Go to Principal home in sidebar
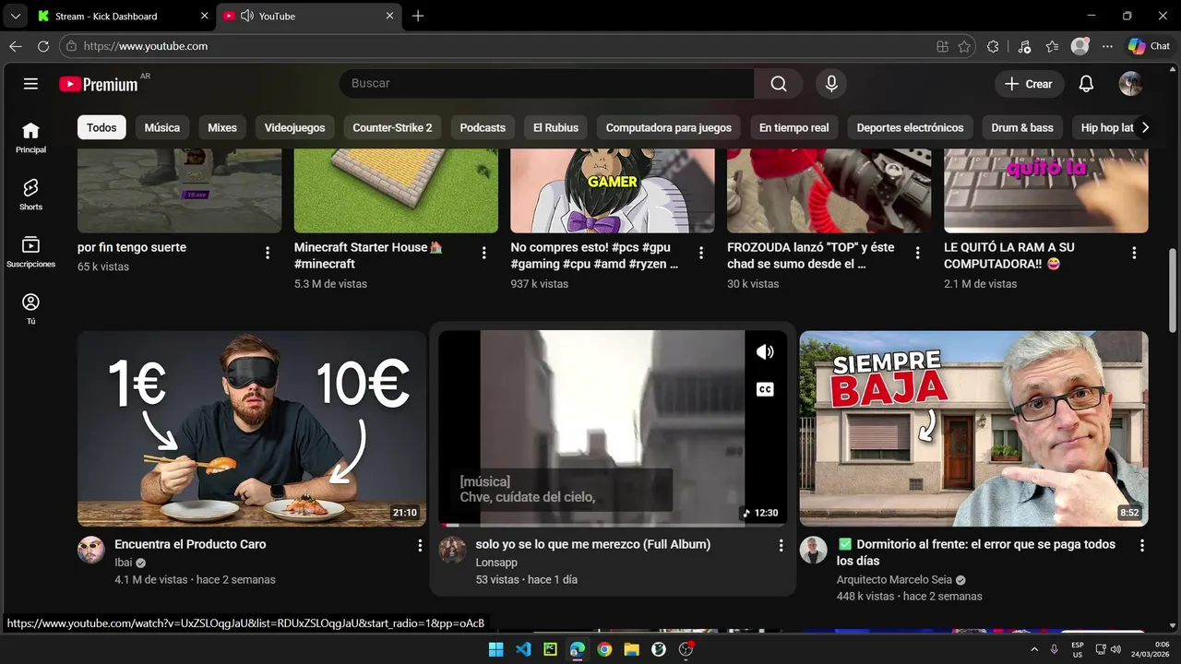 (30, 137)
